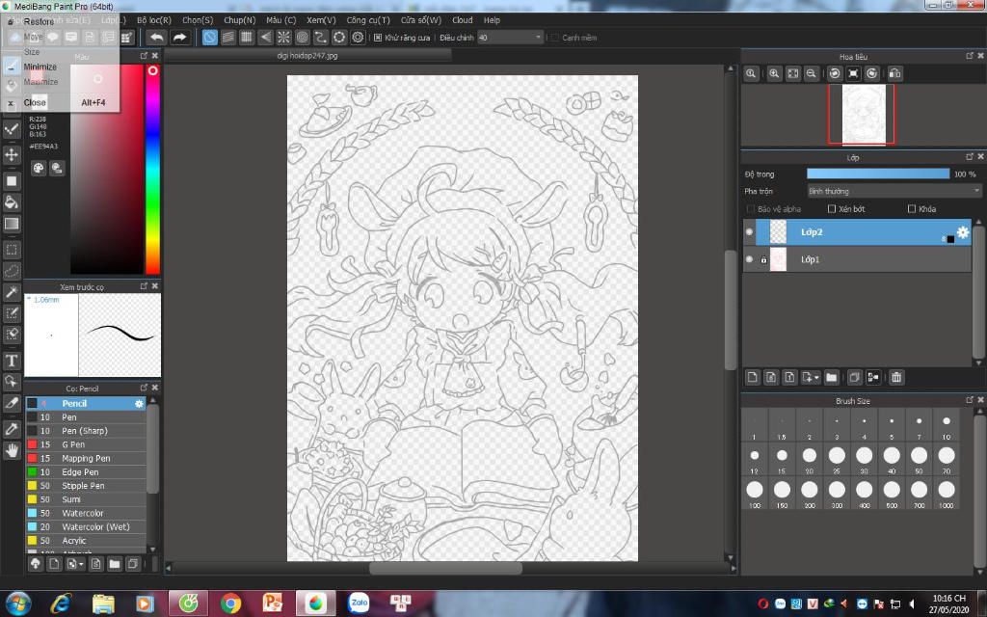Open Xem(V) menu
The image size is (987, 617).
(321, 20)
